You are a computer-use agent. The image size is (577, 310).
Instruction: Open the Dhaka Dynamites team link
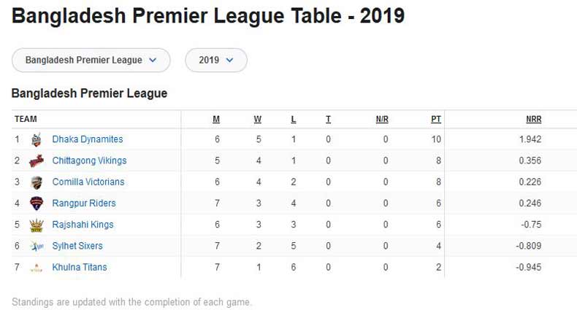click(88, 139)
